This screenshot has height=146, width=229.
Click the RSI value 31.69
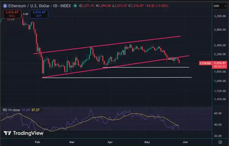click(x=26, y=110)
